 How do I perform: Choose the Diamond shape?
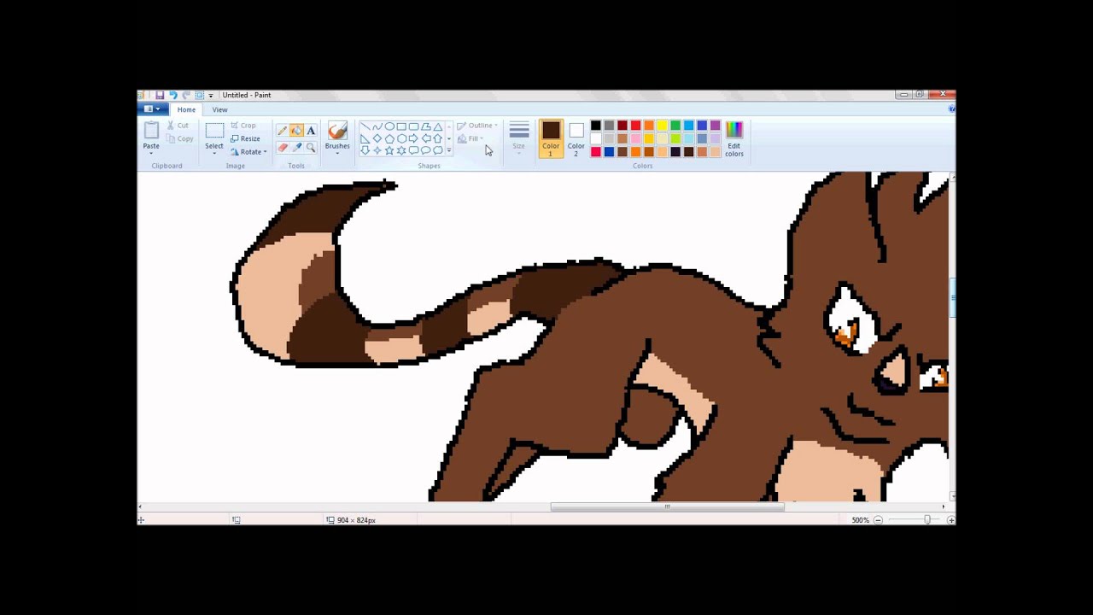377,138
